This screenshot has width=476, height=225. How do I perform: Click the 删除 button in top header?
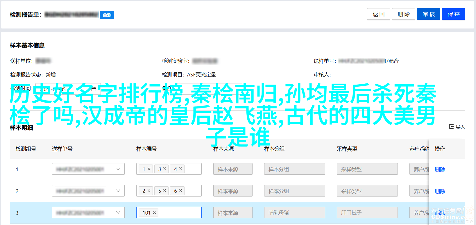tap(403, 14)
